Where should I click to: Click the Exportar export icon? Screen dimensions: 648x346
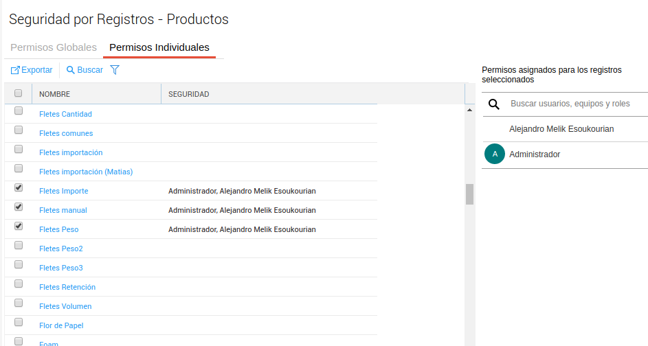pyautogui.click(x=15, y=70)
